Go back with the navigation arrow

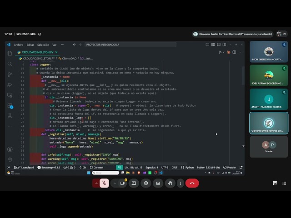(75, 45)
